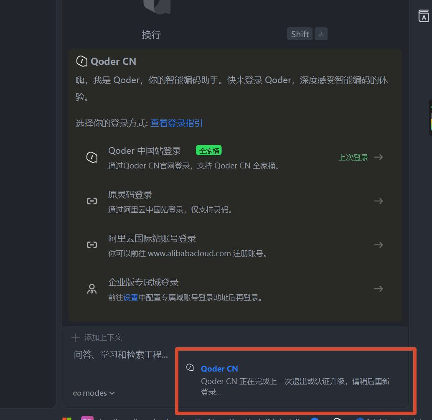The height and width of the screenshot is (420, 432).
Task: Click the enter key symbol badge
Action: click(321, 34)
